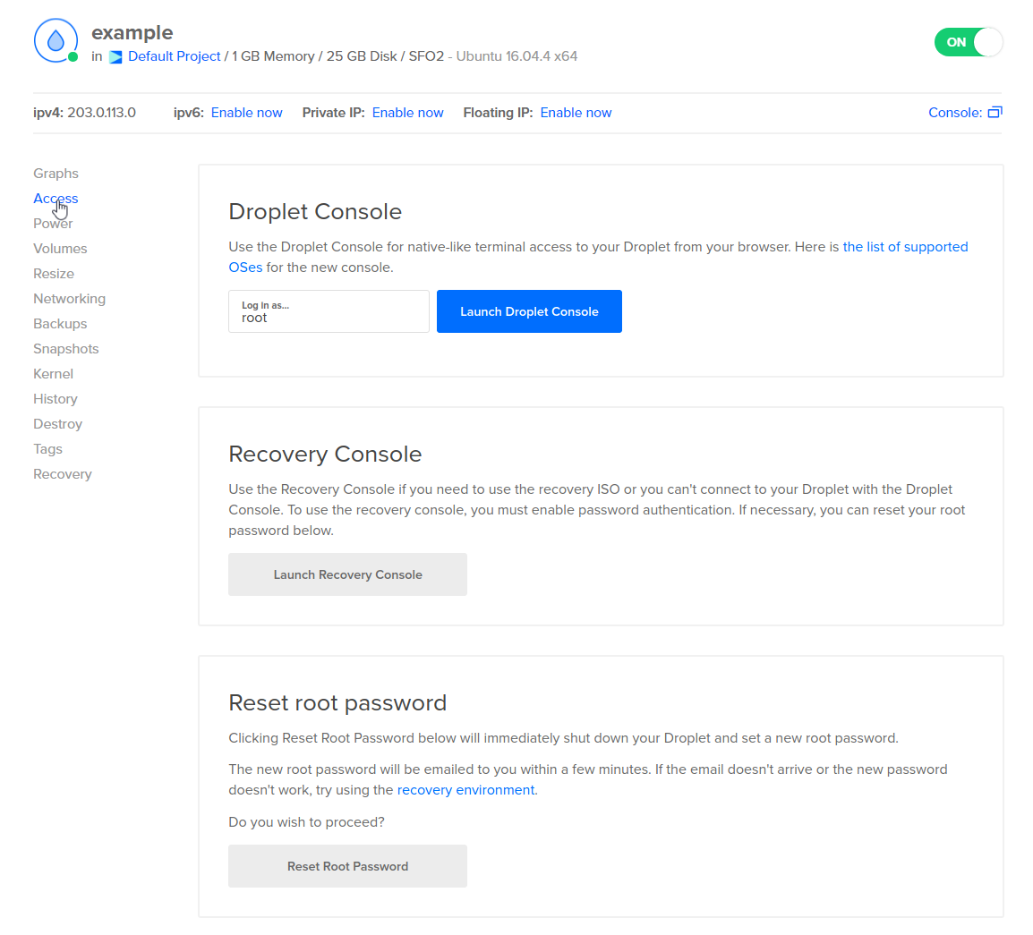Follow the recovery environment link

coord(465,789)
